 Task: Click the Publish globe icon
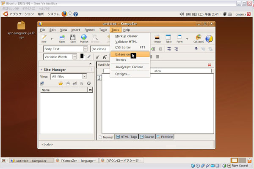[x=84, y=38]
